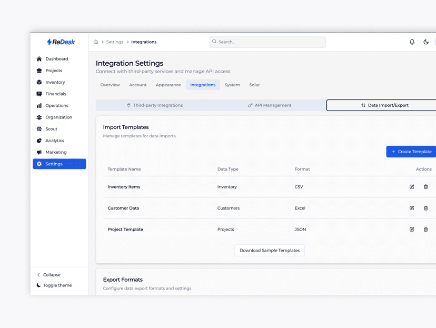The width and height of the screenshot is (436, 328).
Task: Click the home breadcrumb icon
Action: (96, 42)
